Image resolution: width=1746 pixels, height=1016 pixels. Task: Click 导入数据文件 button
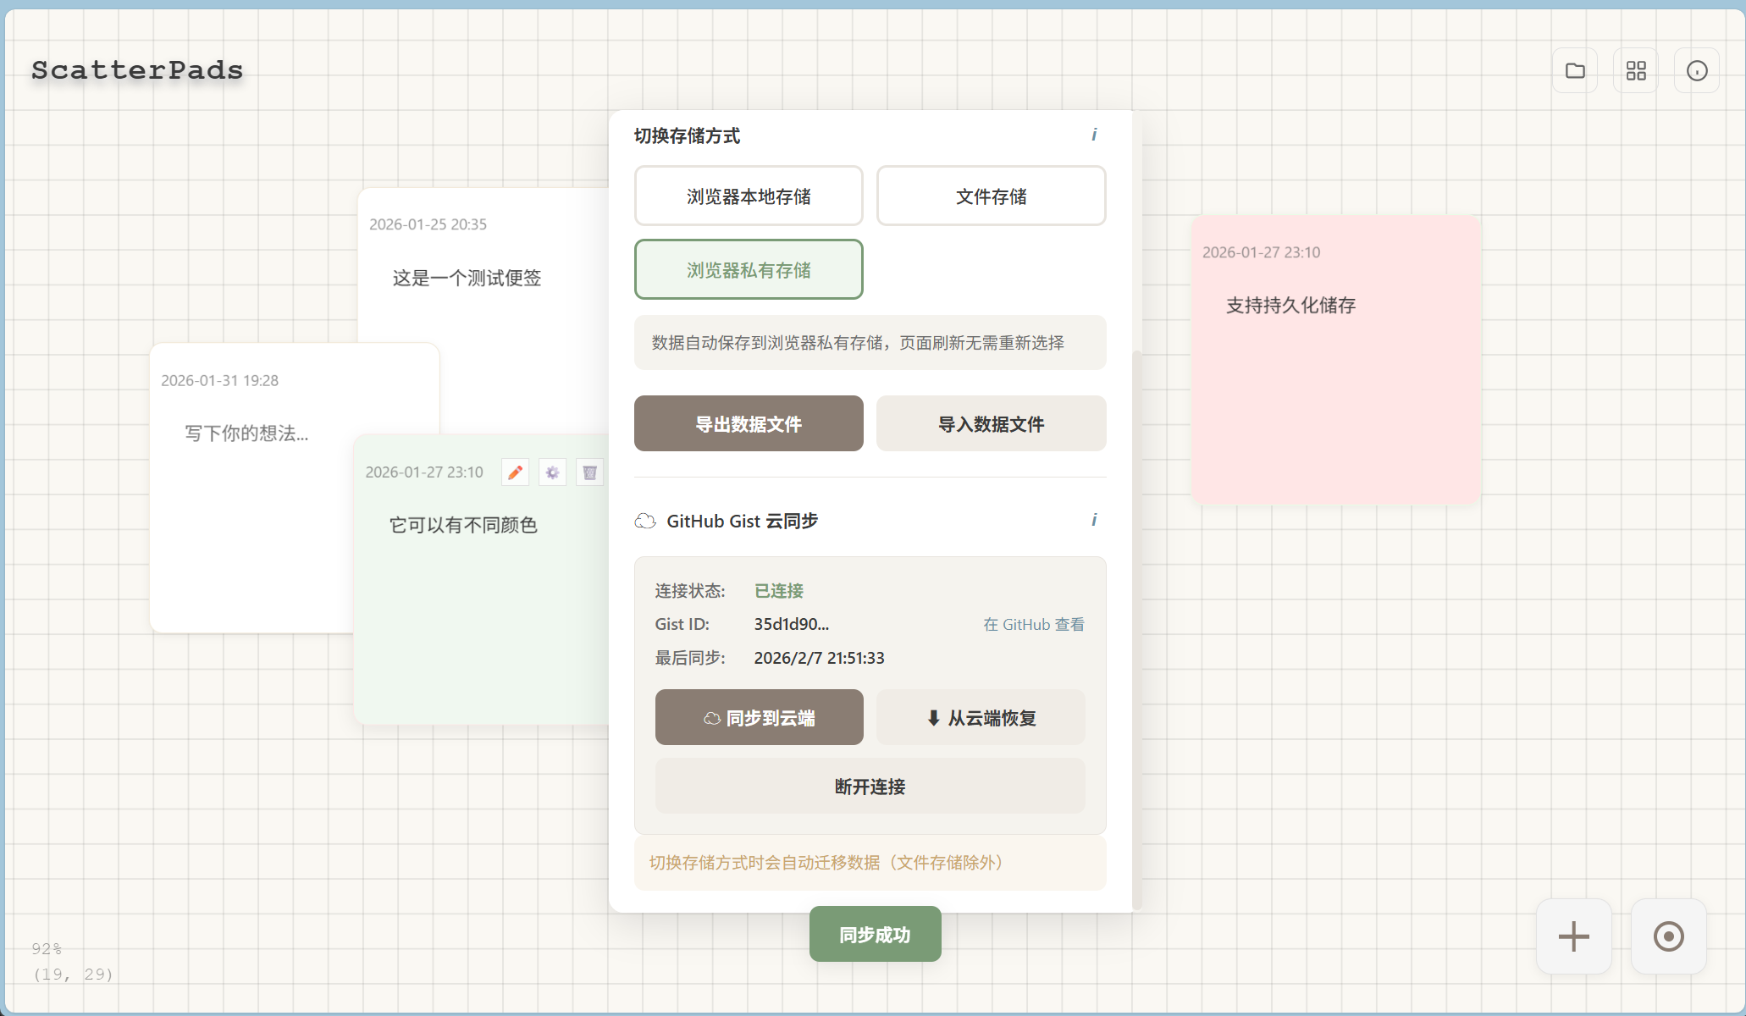991,424
